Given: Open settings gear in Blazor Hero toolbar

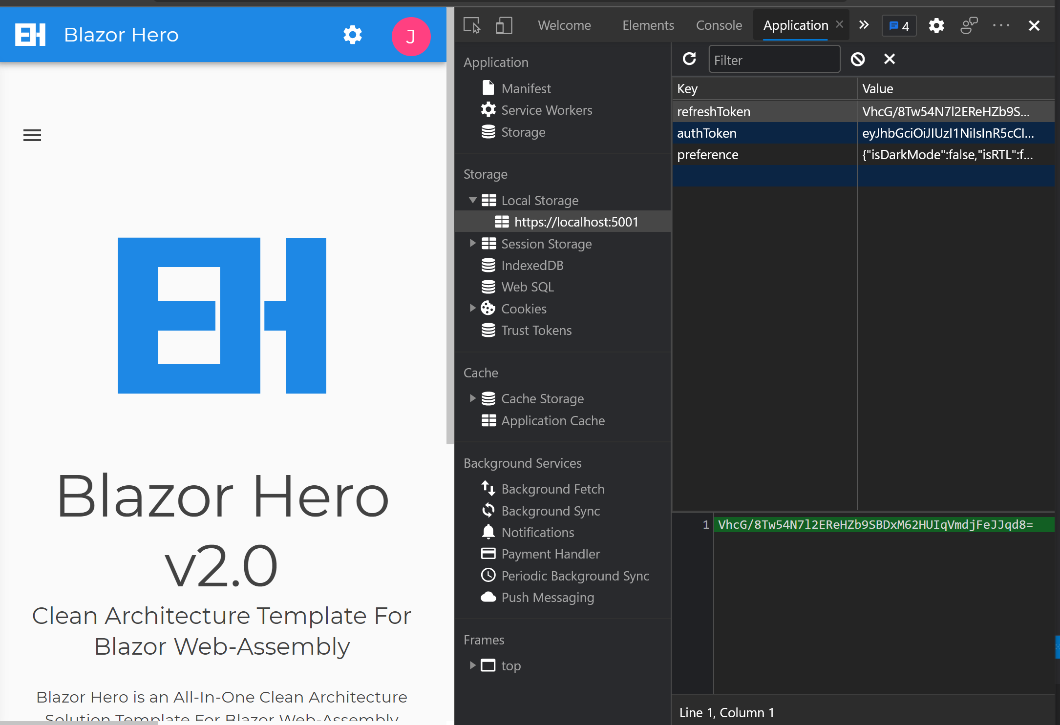Looking at the screenshot, I should (x=352, y=35).
